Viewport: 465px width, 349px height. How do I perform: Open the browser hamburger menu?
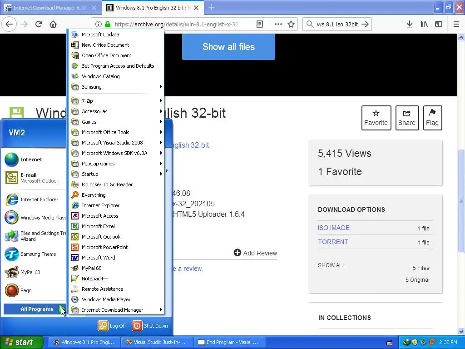pos(456,24)
